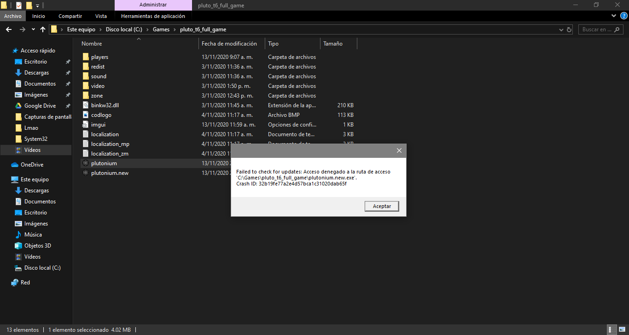Switch to large icons view in status bar
629x335 pixels.
[621, 330]
